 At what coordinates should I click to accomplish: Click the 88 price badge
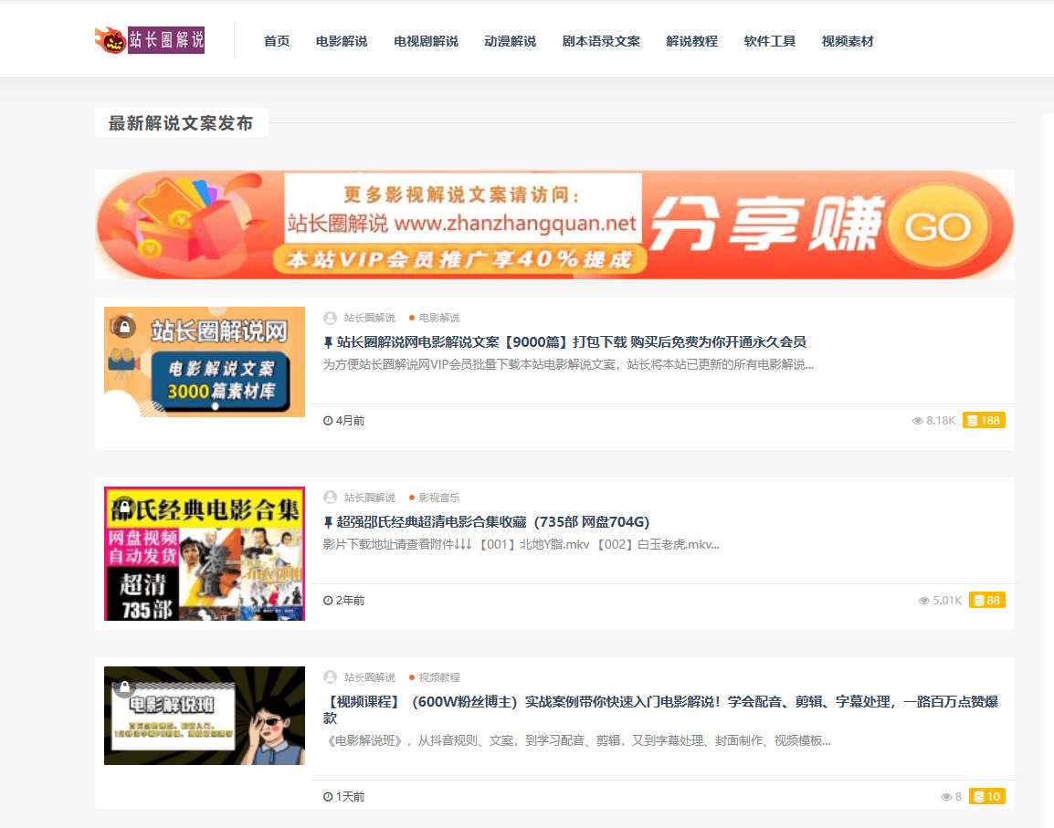986,600
